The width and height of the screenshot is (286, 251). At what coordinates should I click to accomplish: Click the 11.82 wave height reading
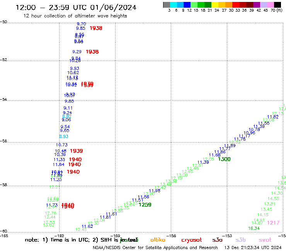click(x=273, y=117)
